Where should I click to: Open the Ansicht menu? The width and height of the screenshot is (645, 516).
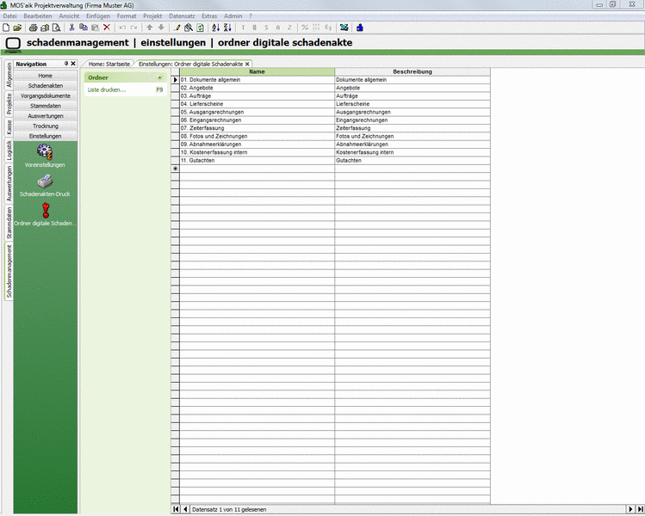(69, 16)
